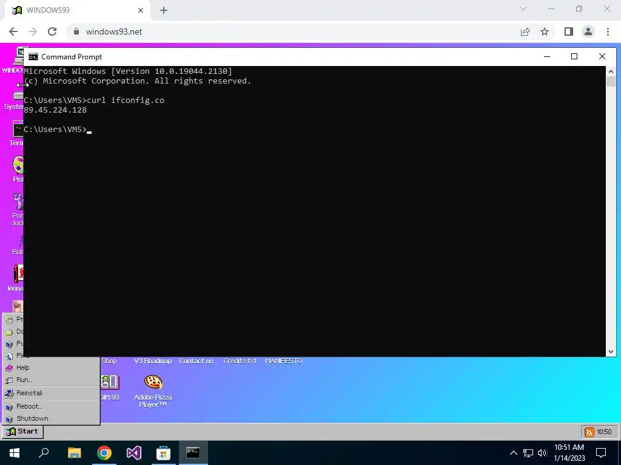Open Run... from the Start menu

pyautogui.click(x=51, y=380)
